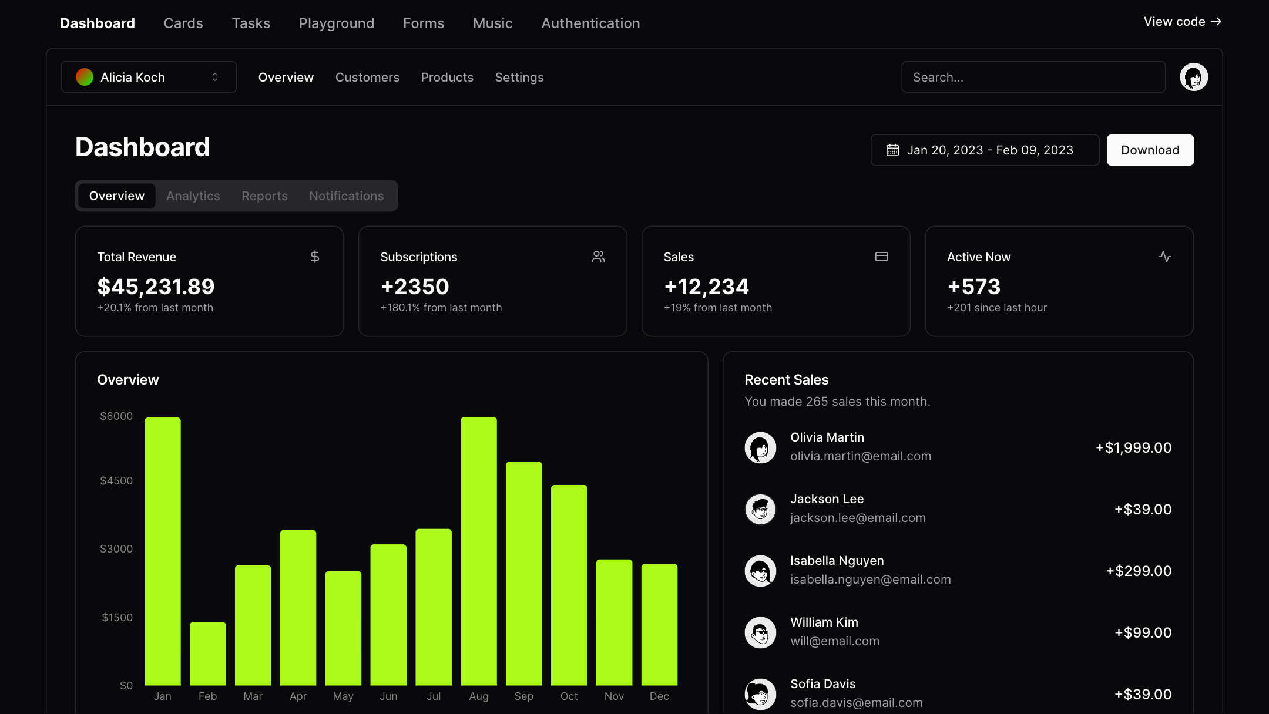This screenshot has width=1269, height=714.
Task: Click the dollar sign icon in Total Revenue
Action: click(x=315, y=257)
